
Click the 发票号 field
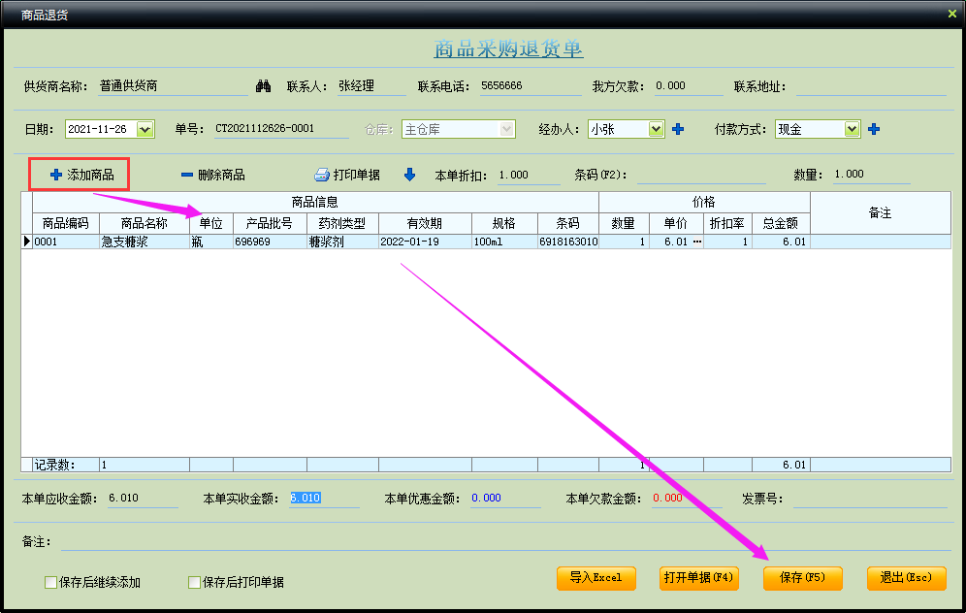coord(870,499)
